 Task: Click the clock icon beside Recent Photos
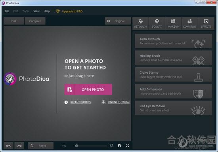(x=66, y=102)
